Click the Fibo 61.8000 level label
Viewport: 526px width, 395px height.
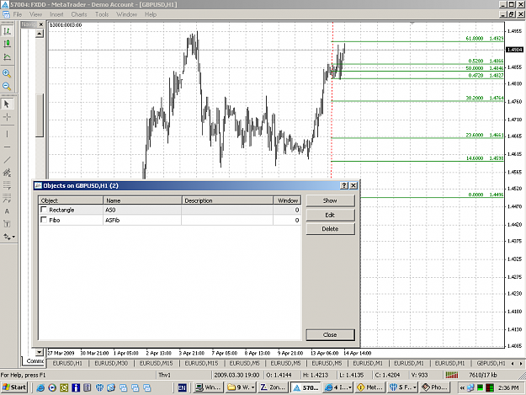coord(475,38)
